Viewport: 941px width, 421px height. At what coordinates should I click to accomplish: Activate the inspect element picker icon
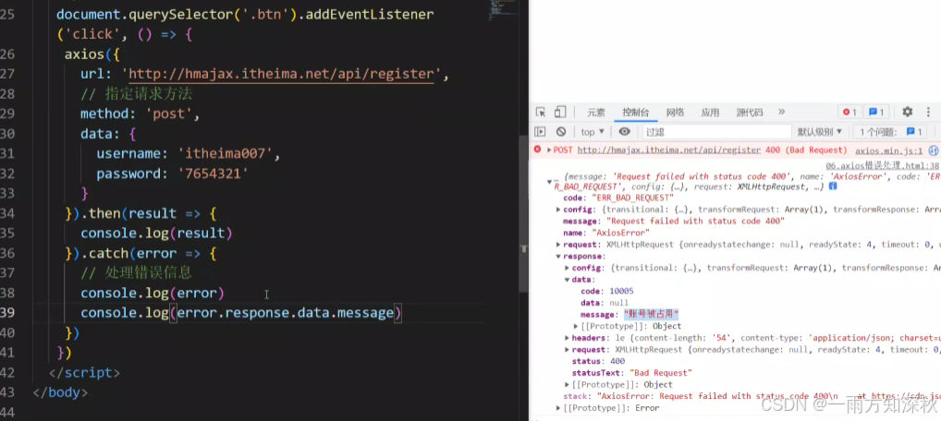541,112
